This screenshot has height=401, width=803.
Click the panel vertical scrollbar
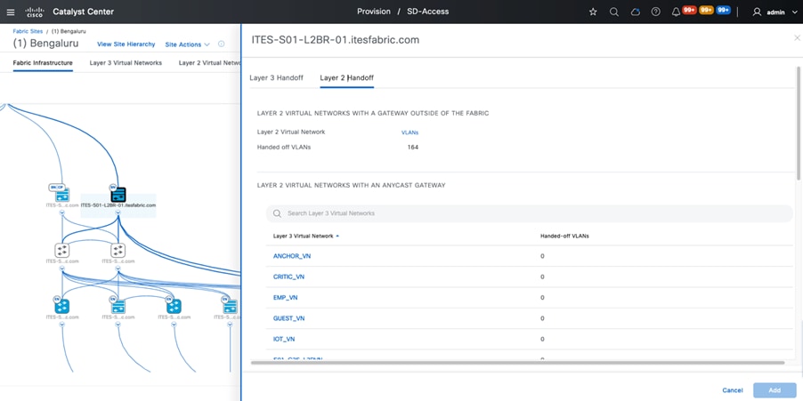(x=798, y=123)
